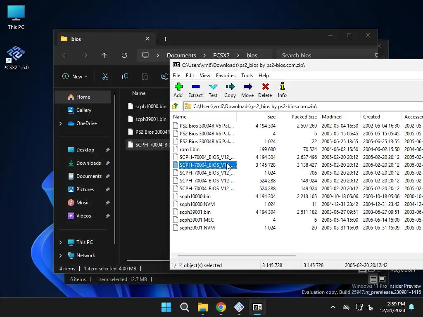
Task: Click the Add button in 7-Zip toolbar
Action: pyautogui.click(x=178, y=90)
